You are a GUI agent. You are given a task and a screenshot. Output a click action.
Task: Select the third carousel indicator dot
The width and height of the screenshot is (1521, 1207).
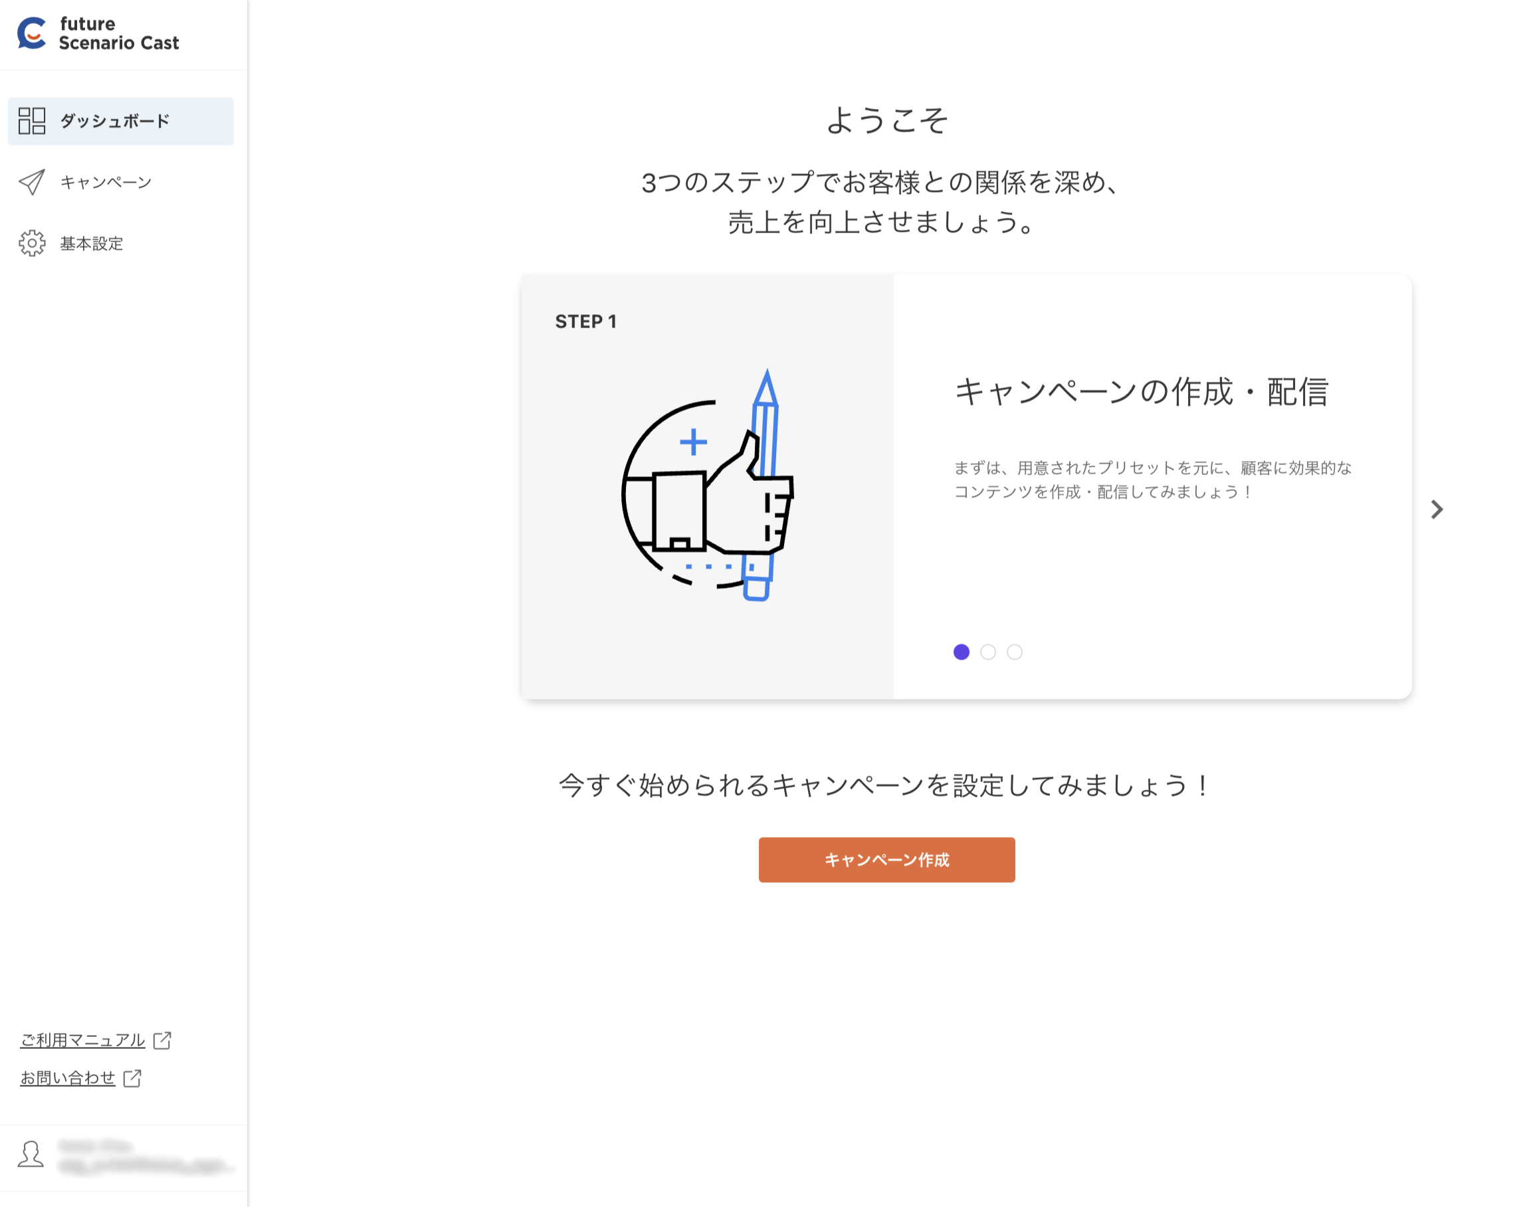coord(1014,652)
